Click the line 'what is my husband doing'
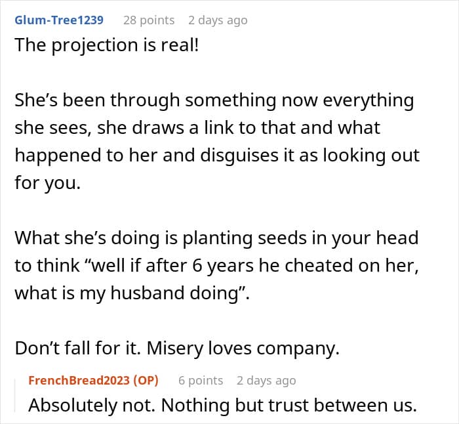 (x=132, y=293)
